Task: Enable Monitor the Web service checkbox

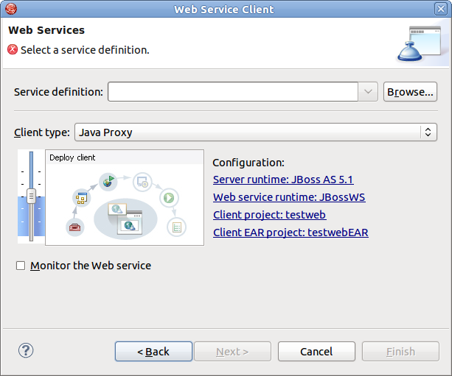Action: [x=21, y=266]
